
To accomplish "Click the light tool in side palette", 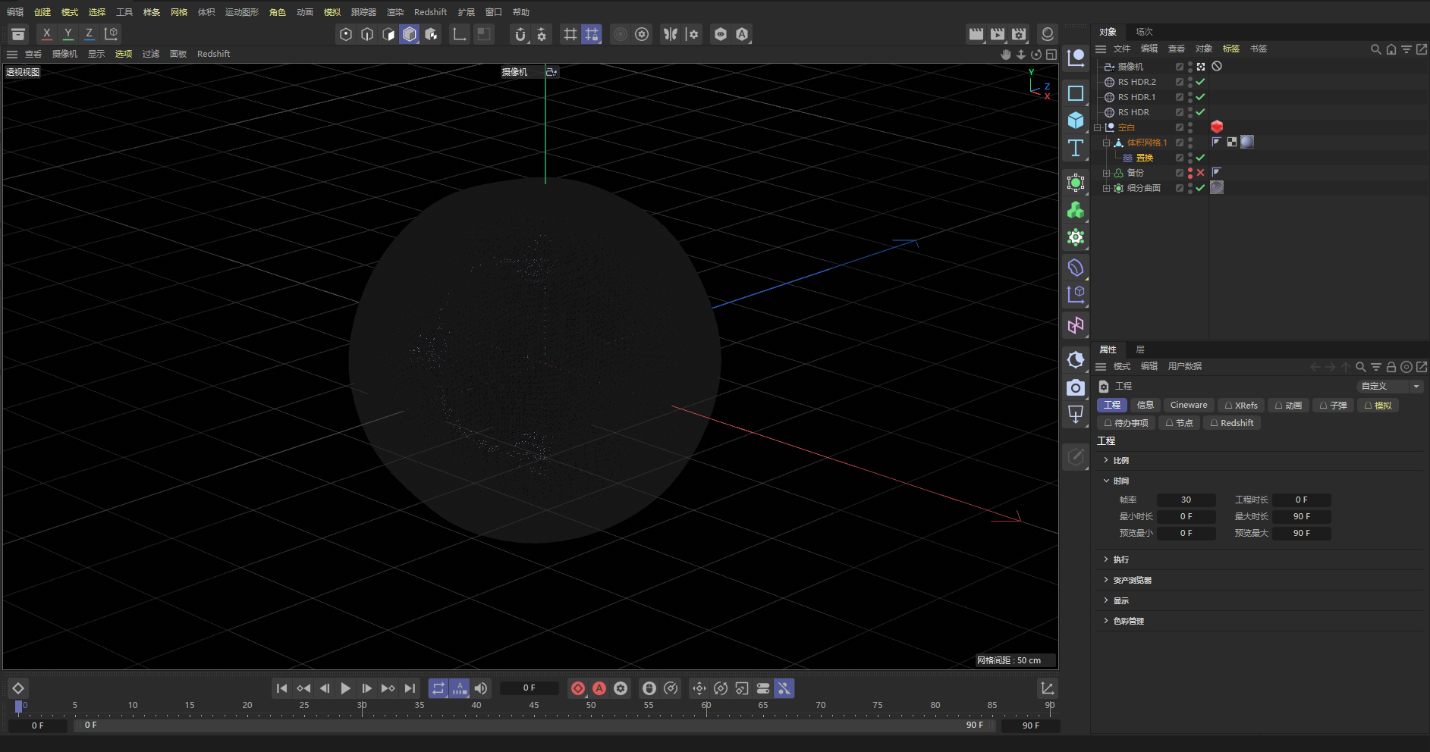I will 1076,415.
